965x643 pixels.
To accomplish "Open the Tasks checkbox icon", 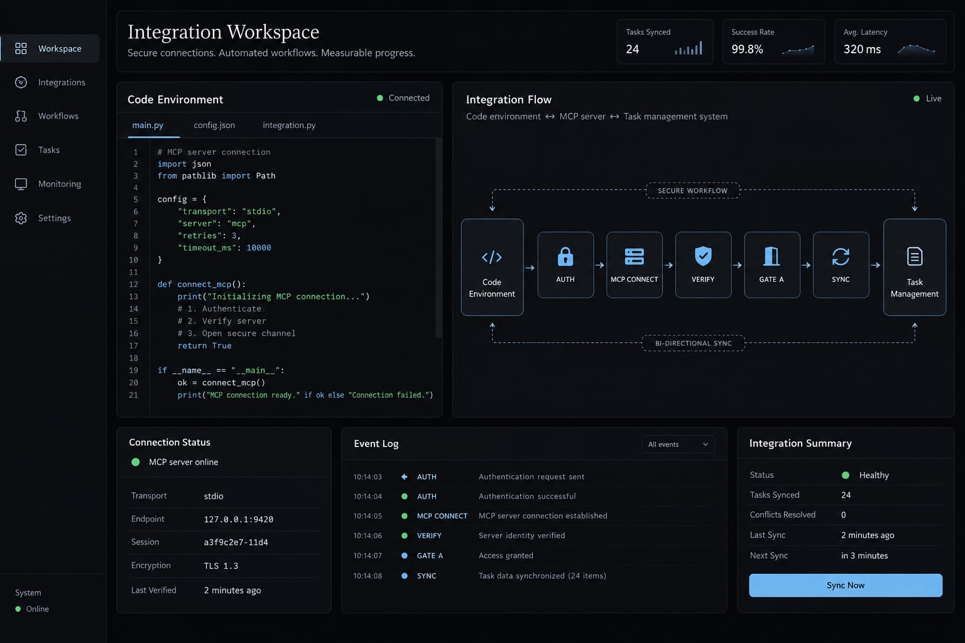I will coord(21,150).
